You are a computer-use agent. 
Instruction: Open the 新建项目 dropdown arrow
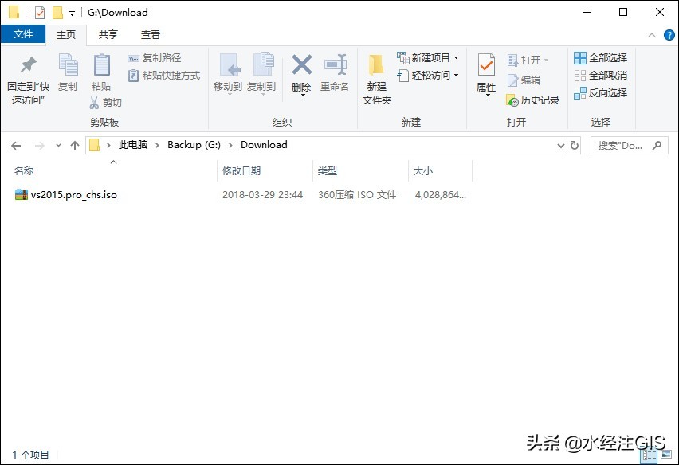click(455, 57)
